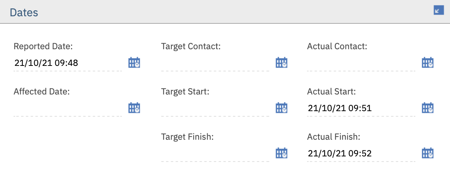Click the Actual Start field showing 09:51

[361, 108]
